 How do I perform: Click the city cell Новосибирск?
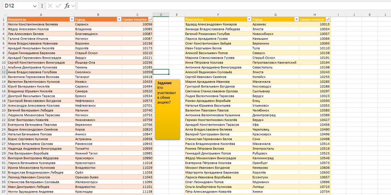[x=276, y=34]
